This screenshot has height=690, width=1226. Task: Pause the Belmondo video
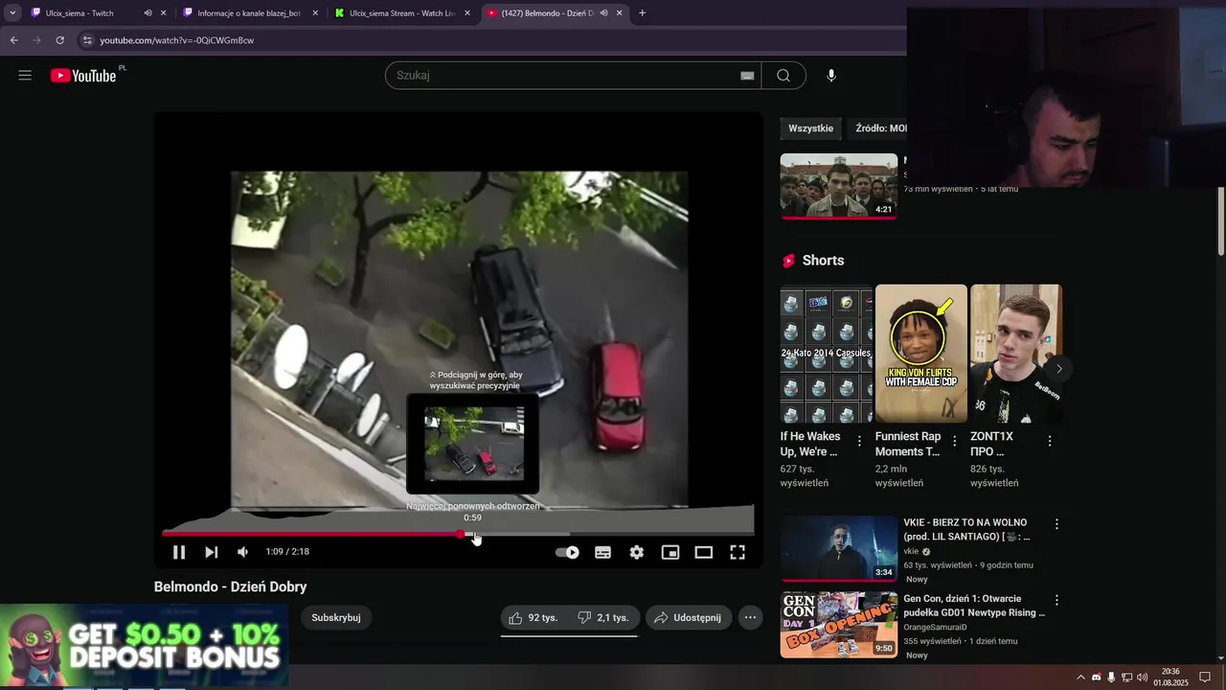pos(179,552)
